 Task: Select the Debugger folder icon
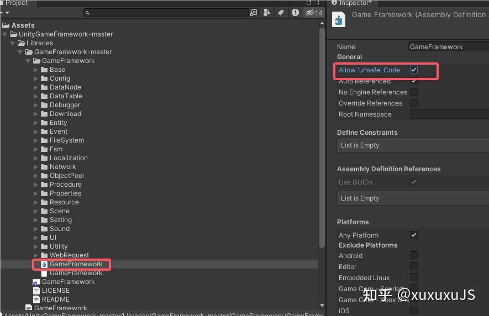(x=44, y=105)
